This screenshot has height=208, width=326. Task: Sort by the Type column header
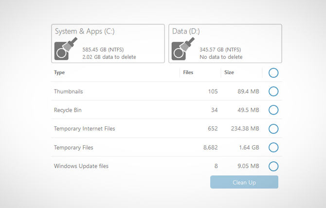tap(59, 72)
